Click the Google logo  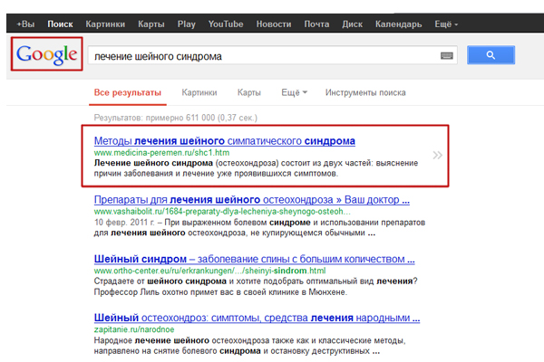[x=47, y=54]
